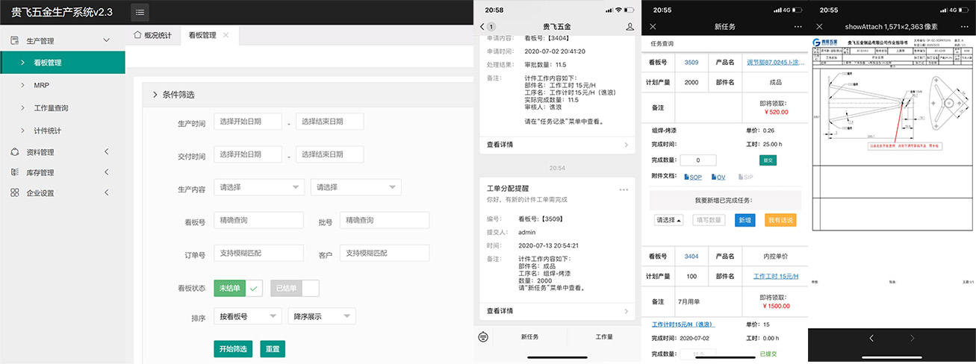This screenshot has height=364, width=976.
Task: Tap the keyboard switch icon beside 新任务
Action: point(484,336)
